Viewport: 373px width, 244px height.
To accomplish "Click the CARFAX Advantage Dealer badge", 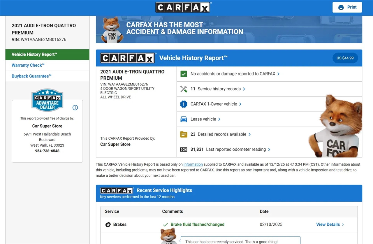I will click(x=47, y=100).
